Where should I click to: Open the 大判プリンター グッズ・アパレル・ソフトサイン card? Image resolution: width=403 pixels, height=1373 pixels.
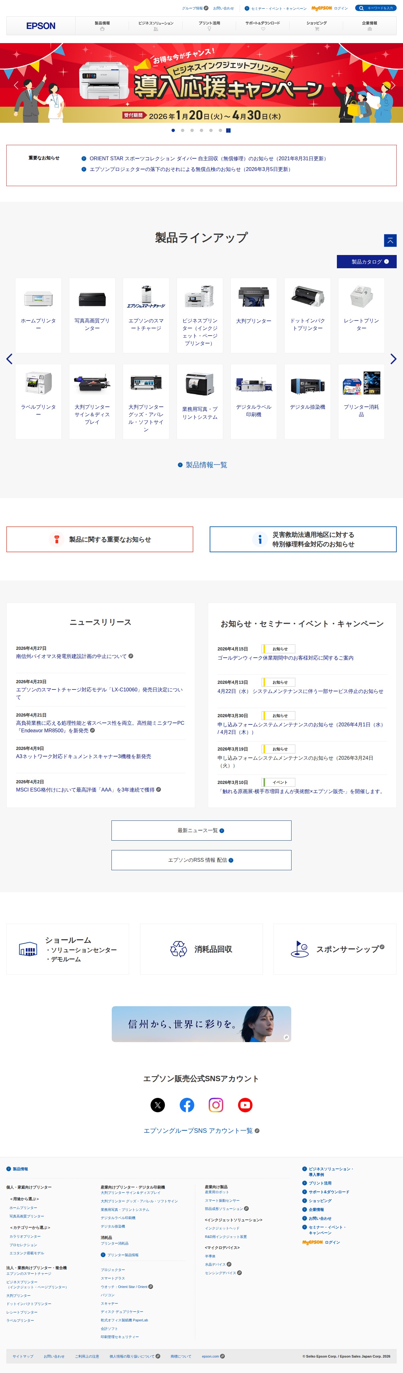(x=146, y=402)
